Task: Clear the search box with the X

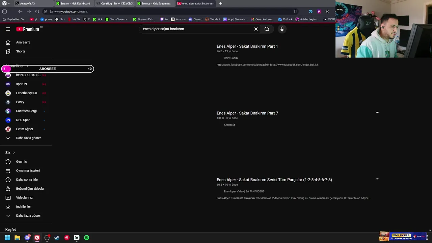Action: coord(256,29)
